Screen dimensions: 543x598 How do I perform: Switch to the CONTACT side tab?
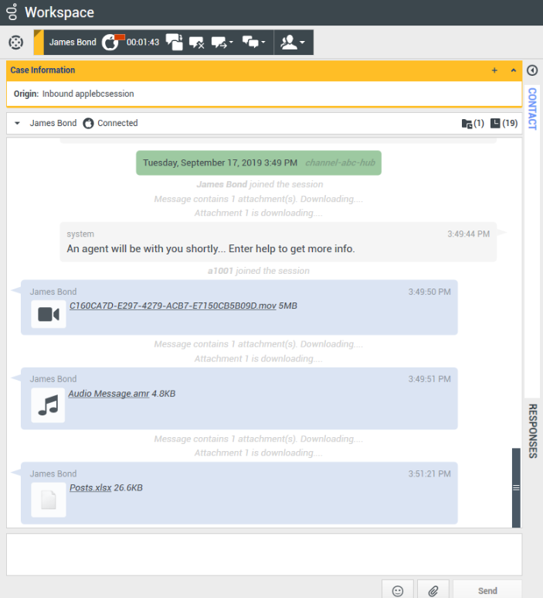point(532,108)
